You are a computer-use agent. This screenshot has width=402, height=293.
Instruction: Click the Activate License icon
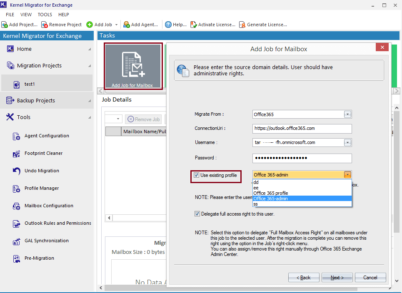pyautogui.click(x=194, y=25)
